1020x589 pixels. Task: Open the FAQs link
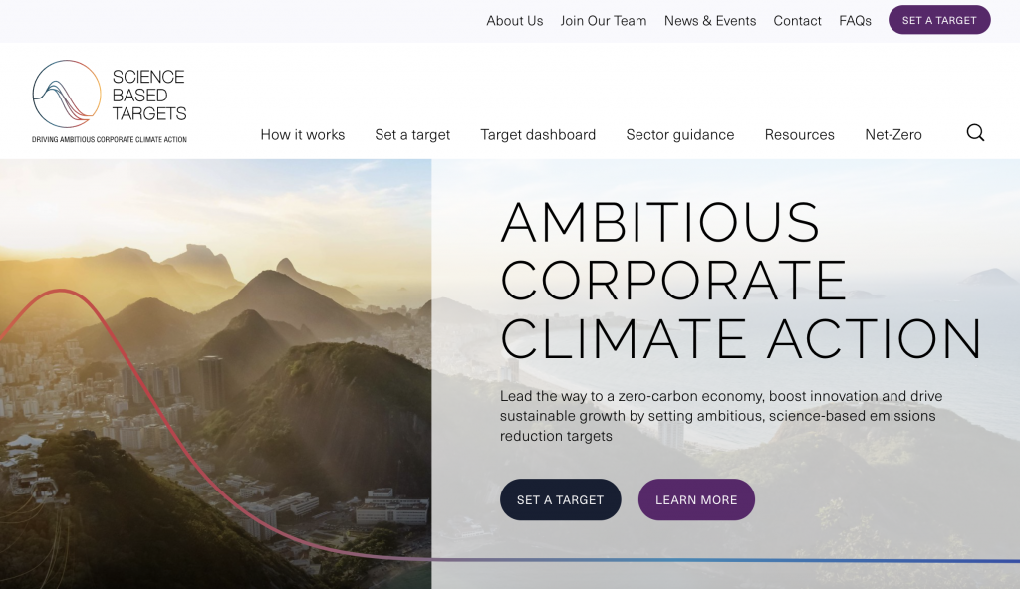(856, 20)
